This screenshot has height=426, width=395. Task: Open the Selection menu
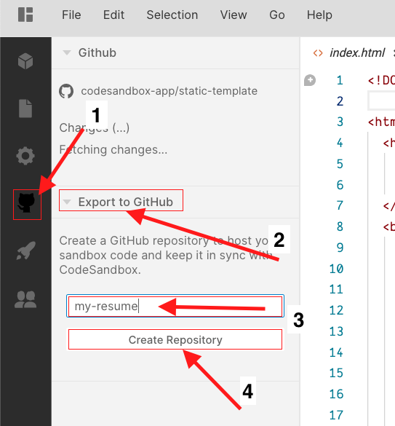(172, 15)
